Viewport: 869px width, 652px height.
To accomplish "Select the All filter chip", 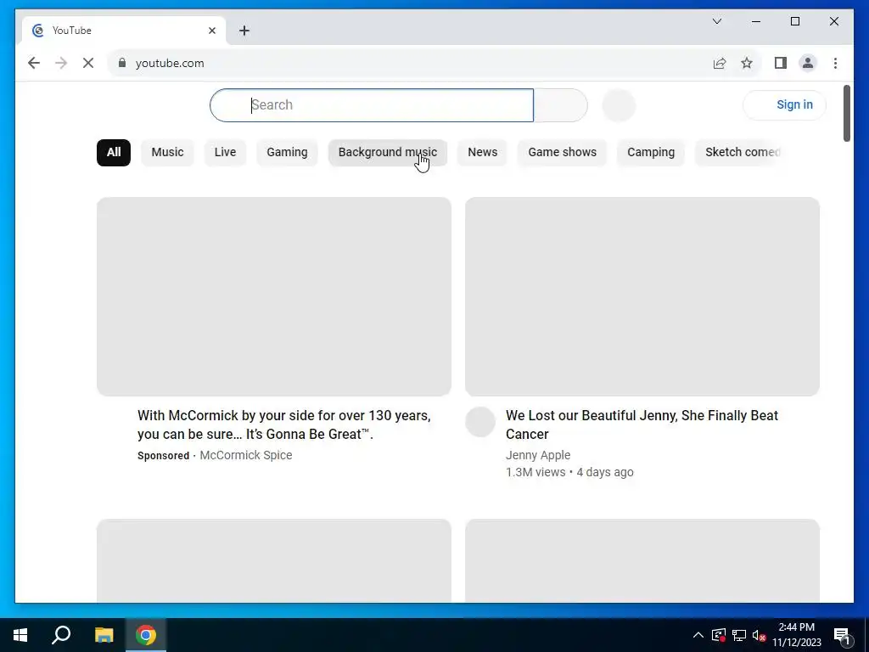I will (x=114, y=153).
